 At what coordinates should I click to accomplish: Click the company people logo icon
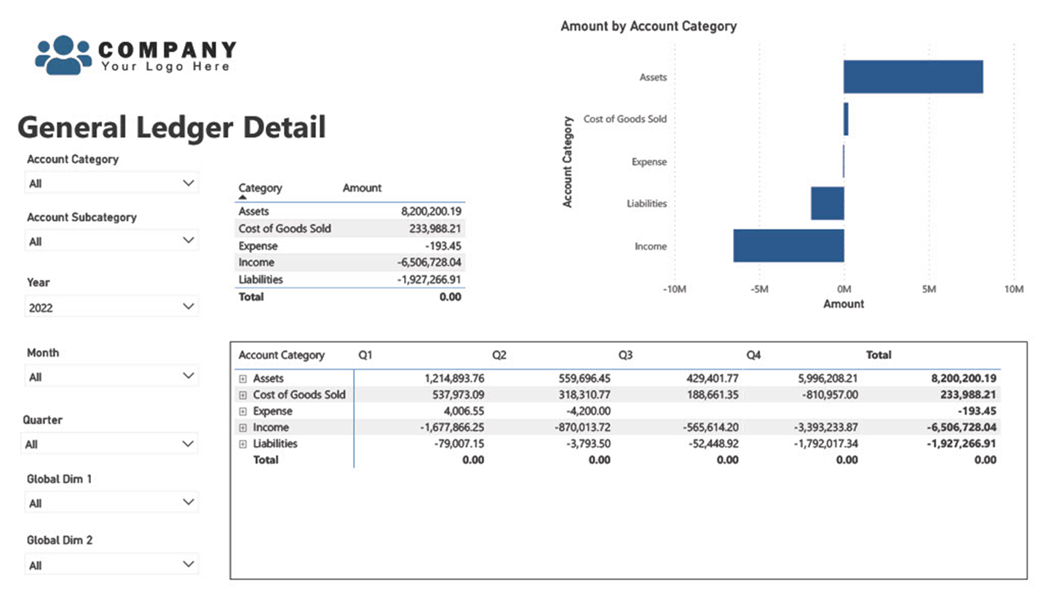[x=63, y=55]
